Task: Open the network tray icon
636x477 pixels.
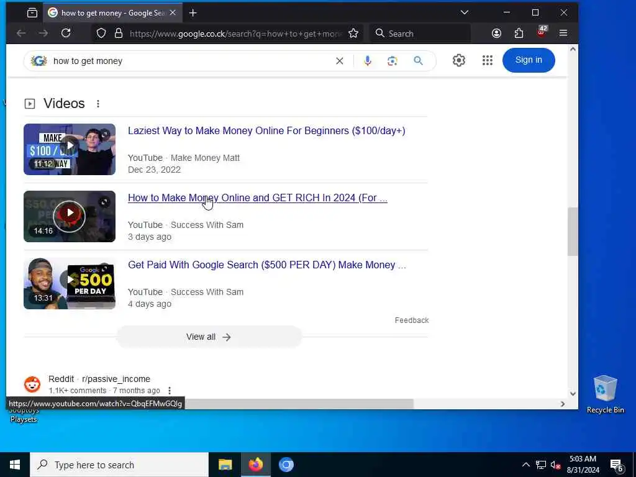Action: click(541, 465)
